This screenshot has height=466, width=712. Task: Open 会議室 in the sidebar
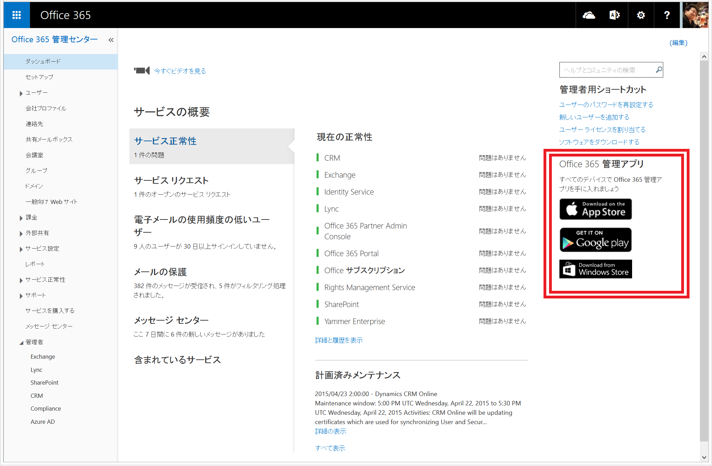pyautogui.click(x=34, y=155)
